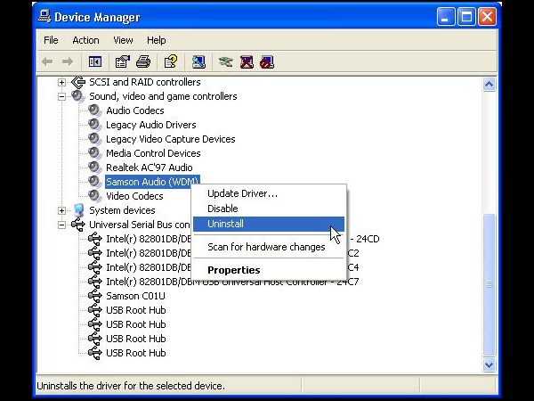Click the Video Codecs speaker icon

coord(94,196)
